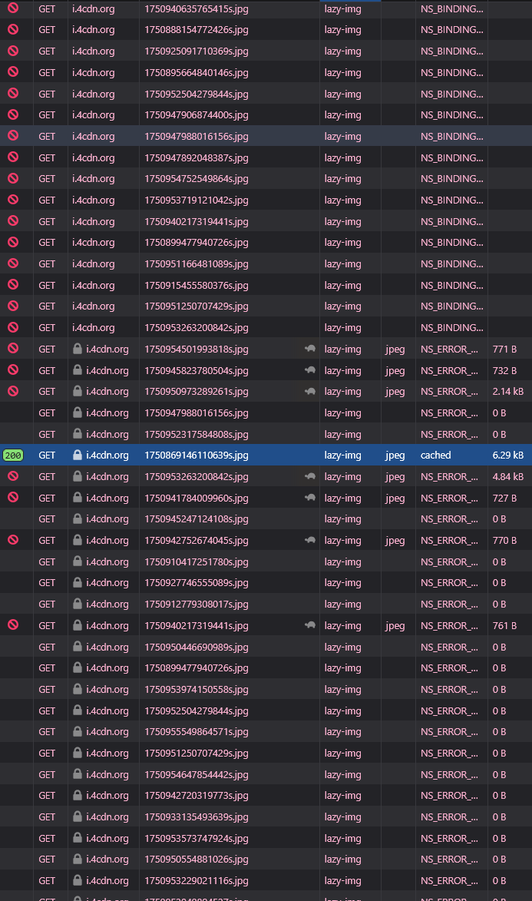532x901 pixels.
Task: Click the 6.29 kB size cell
Action: click(508, 455)
